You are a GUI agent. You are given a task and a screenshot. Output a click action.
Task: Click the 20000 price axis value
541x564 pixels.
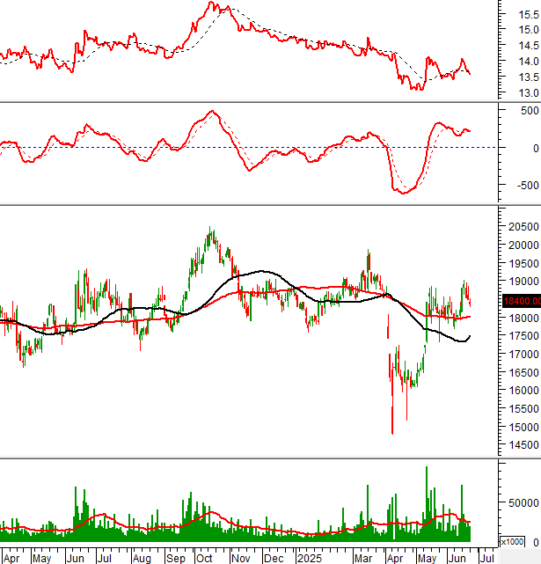point(523,245)
